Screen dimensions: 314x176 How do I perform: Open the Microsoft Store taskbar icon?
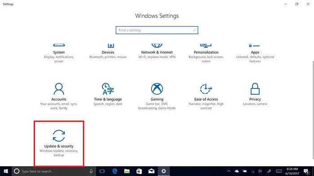point(139,171)
